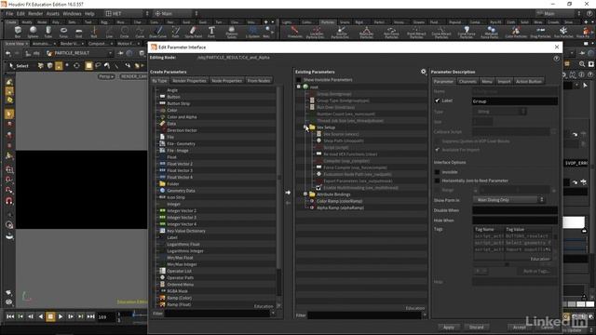This screenshot has height=335, width=596.
Task: Click the Label text field
Action: (x=515, y=101)
